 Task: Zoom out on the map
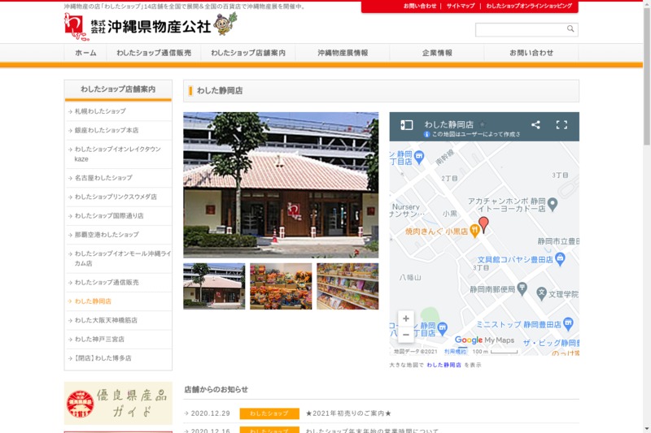pyautogui.click(x=406, y=335)
